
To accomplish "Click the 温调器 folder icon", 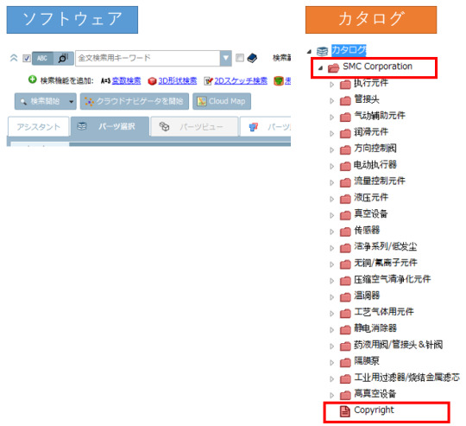I will pos(345,297).
